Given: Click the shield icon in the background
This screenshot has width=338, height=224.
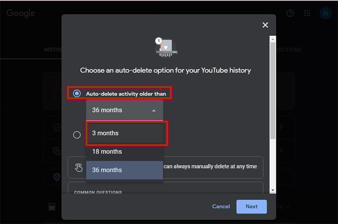Looking at the screenshot, I should [57, 177].
